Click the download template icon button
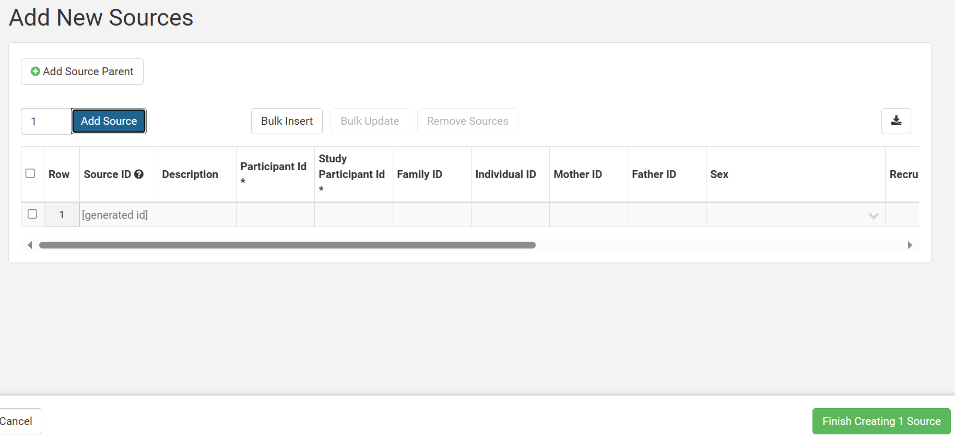Viewport: 955px width, 438px height. [x=896, y=121]
